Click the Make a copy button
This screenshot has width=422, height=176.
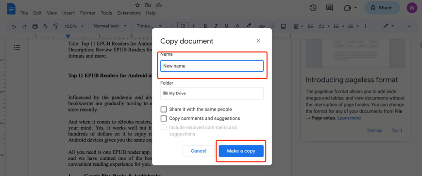241,151
